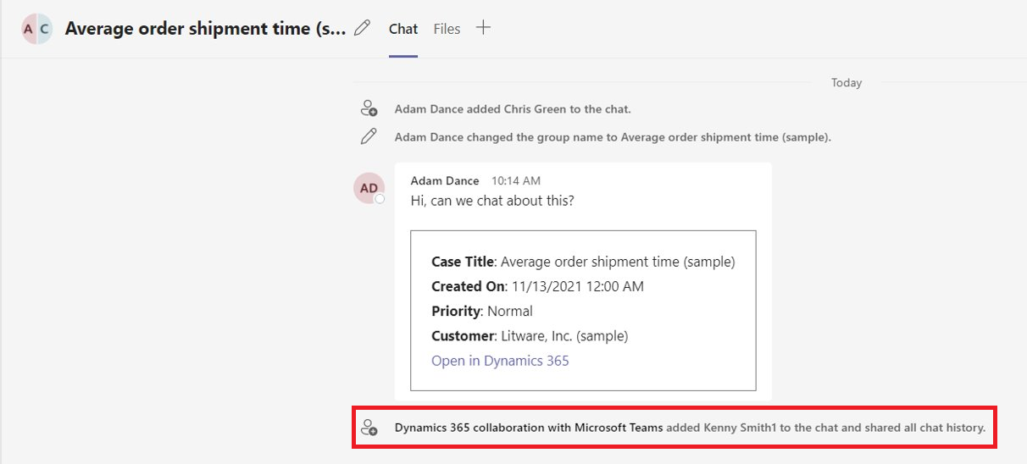Screen dimensions: 1027x464
Task: Switch to the Chat tab
Action: 403,29
